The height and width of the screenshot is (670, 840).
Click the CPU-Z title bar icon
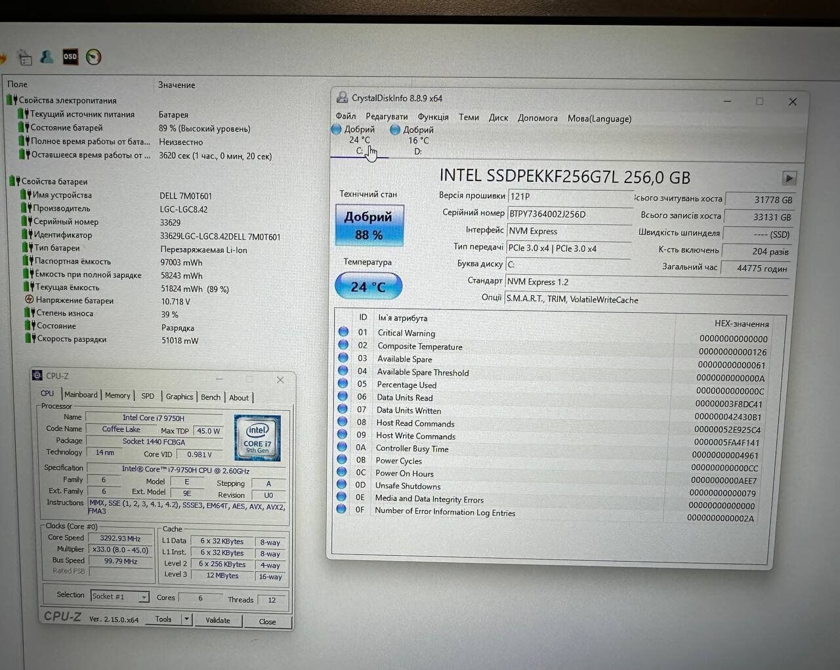pyautogui.click(x=38, y=376)
